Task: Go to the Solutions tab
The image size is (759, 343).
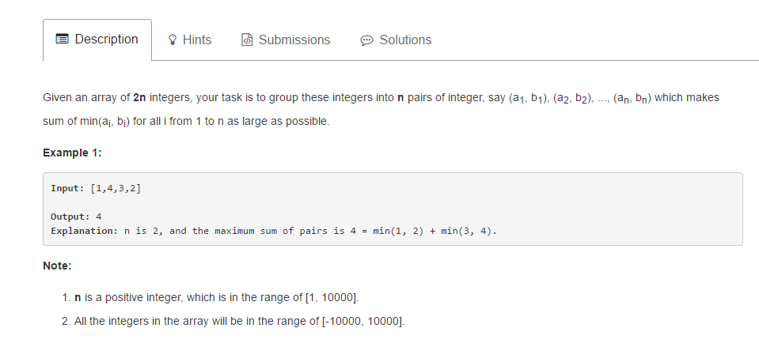Action: coord(396,40)
